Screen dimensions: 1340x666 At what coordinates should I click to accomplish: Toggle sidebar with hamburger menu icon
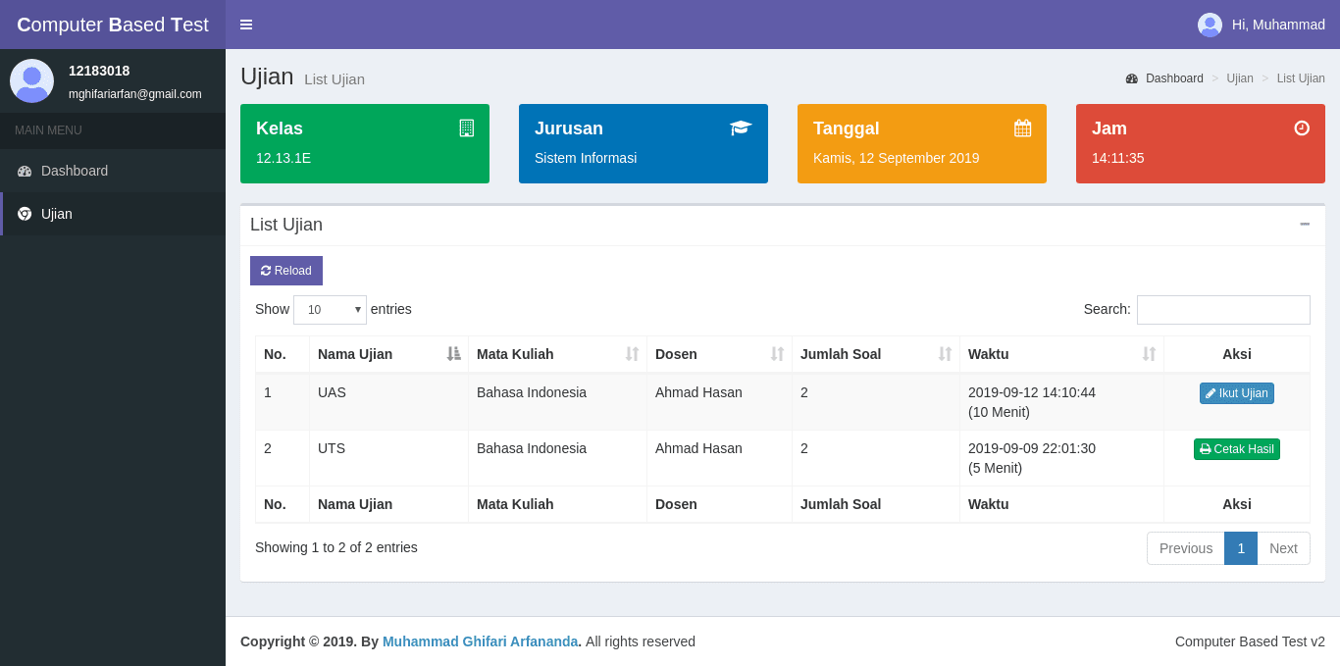246,25
